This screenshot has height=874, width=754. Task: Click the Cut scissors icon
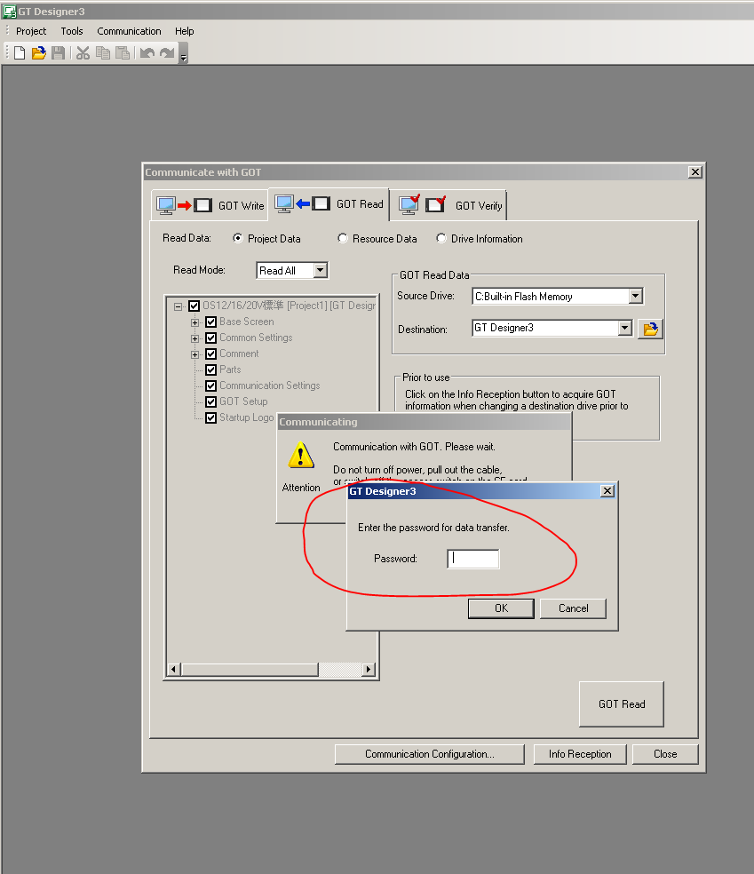click(83, 53)
